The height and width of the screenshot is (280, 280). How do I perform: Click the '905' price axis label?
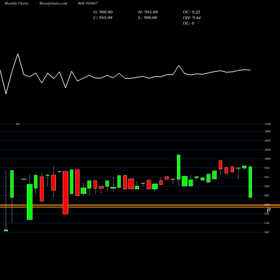pos(267,195)
